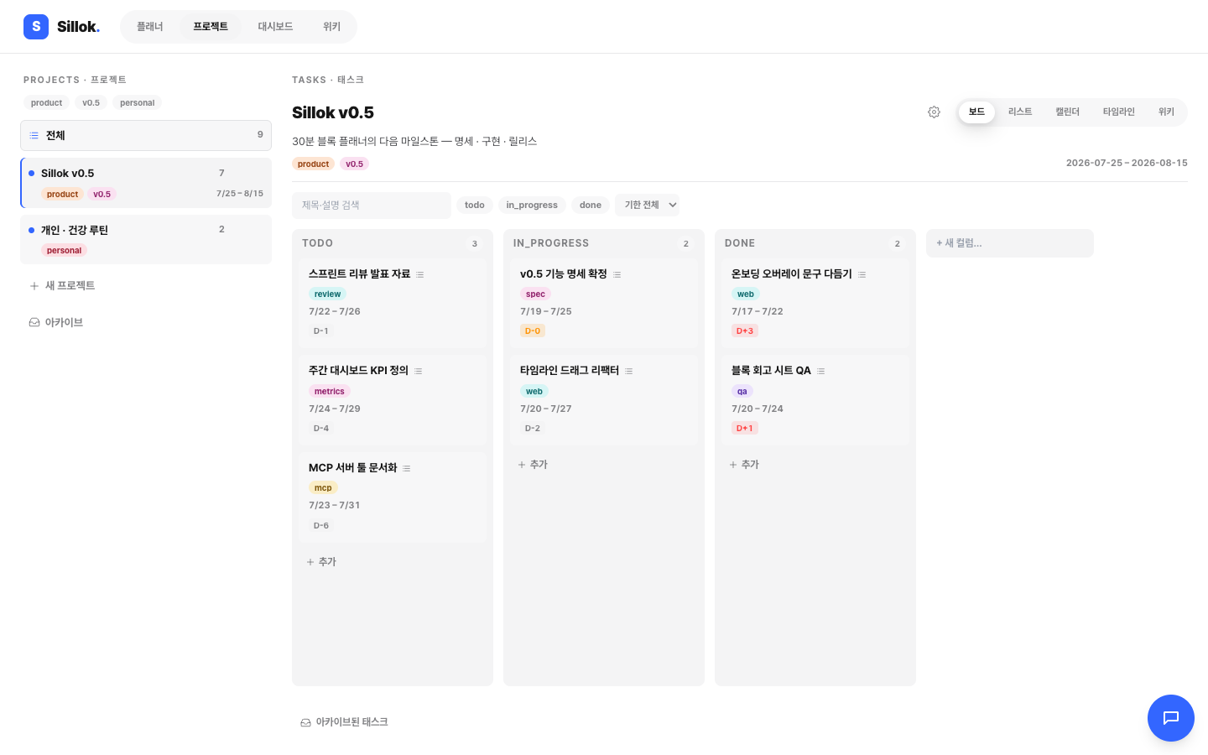This screenshot has height=755, width=1208.
Task: Switch to 프로젝트 top navigation tab
Action: click(x=211, y=27)
